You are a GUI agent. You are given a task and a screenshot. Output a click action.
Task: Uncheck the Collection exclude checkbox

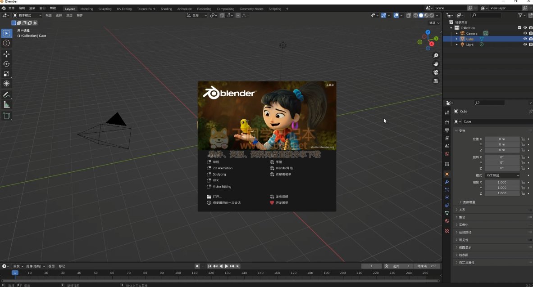click(x=519, y=28)
